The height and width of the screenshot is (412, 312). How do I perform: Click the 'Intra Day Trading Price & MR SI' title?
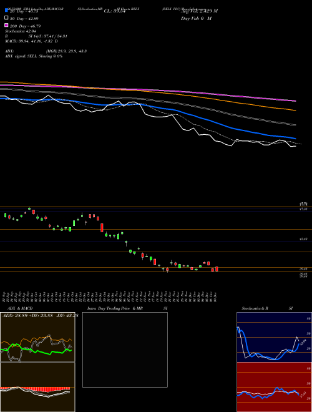click(127, 308)
